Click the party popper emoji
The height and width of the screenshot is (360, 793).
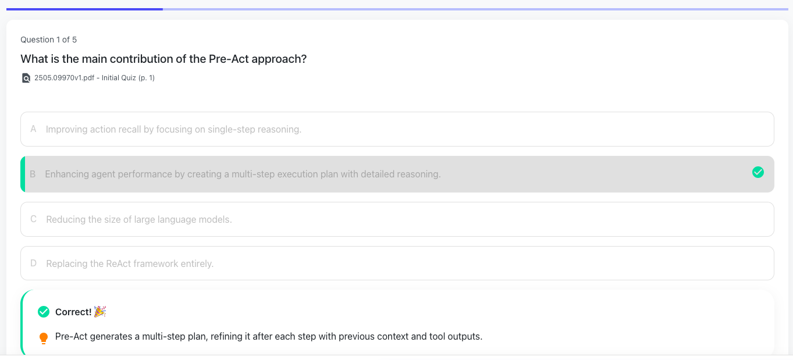pos(100,312)
